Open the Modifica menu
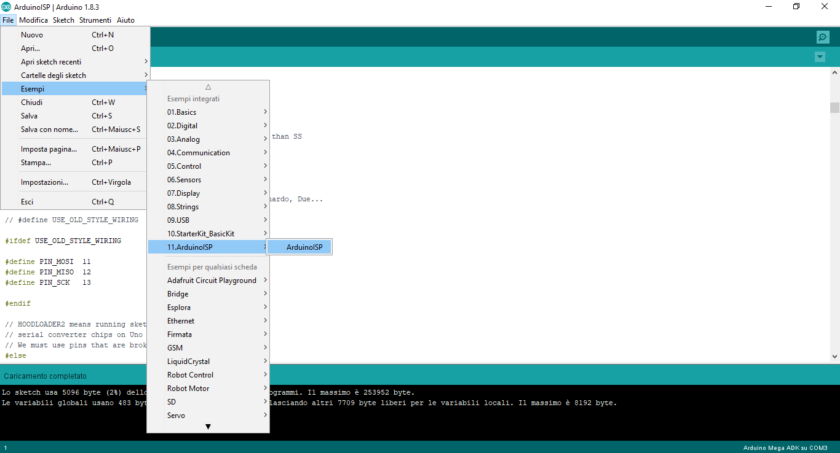Viewport: 840px width, 453px height. [x=33, y=20]
